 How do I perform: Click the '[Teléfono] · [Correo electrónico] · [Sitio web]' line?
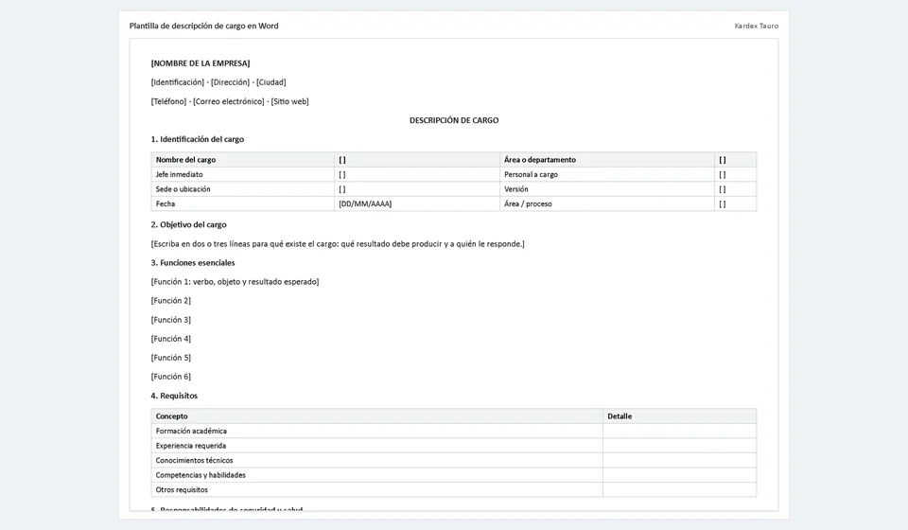tap(230, 101)
